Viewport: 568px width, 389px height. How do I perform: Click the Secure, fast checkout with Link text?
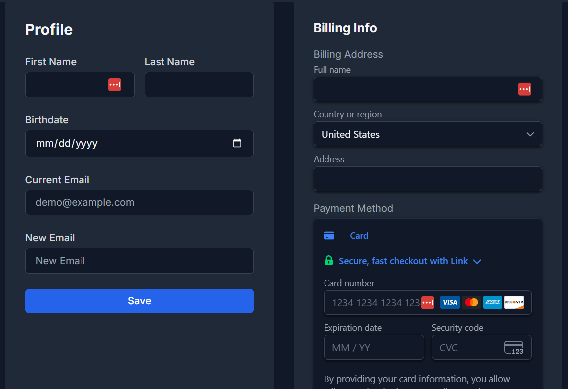[x=403, y=261]
